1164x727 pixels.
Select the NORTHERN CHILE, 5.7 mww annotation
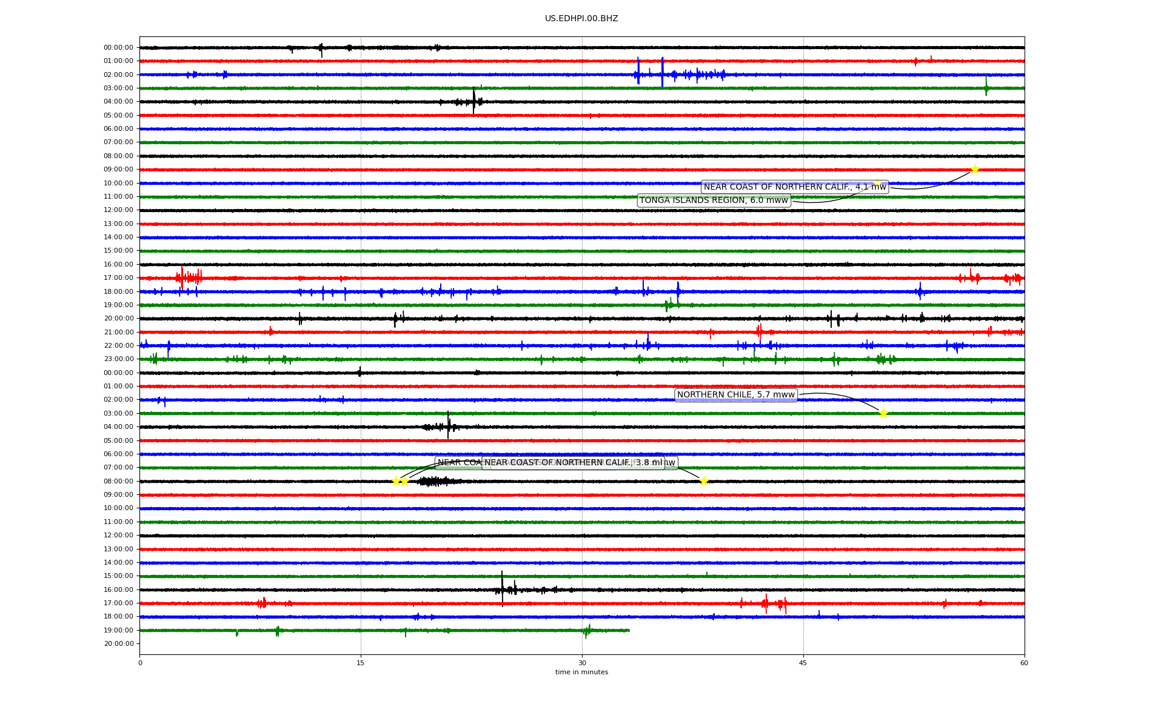[736, 395]
